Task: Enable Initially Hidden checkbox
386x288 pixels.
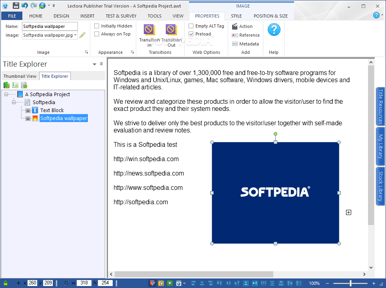Action: pos(97,26)
